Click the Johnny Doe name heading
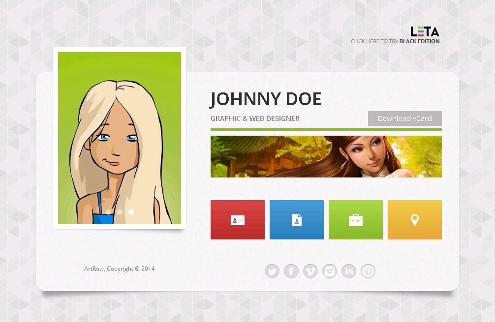 266,99
